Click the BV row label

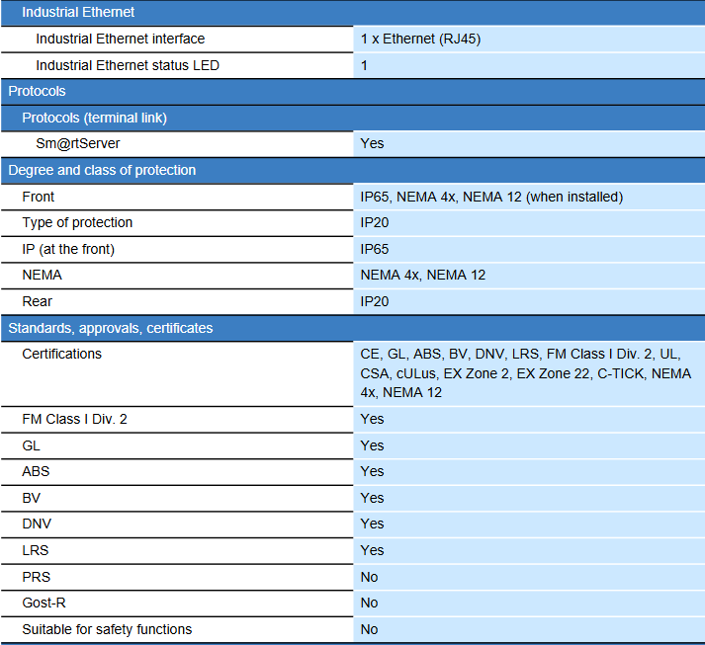[31, 498]
